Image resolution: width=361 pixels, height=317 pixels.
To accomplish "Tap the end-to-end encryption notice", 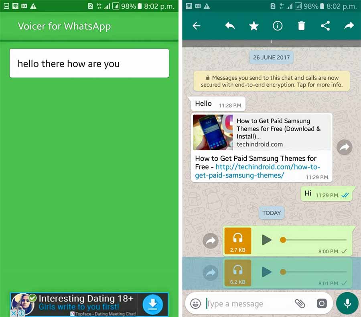I will (272, 81).
